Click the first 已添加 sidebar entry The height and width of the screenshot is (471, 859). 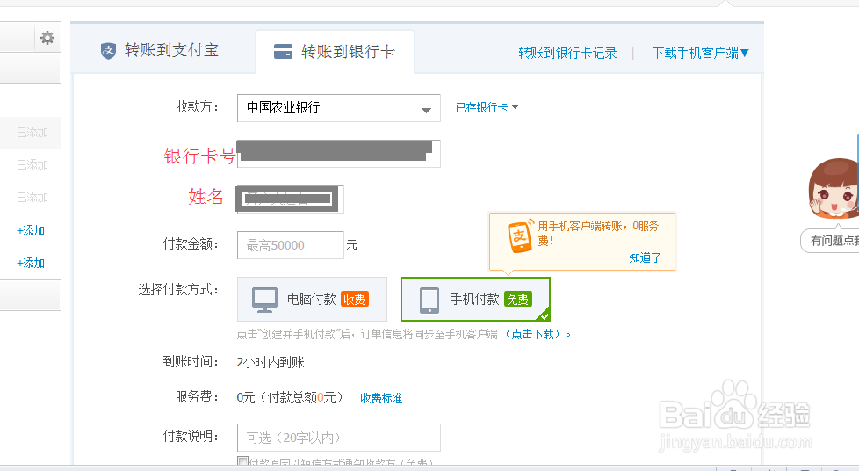(x=32, y=132)
